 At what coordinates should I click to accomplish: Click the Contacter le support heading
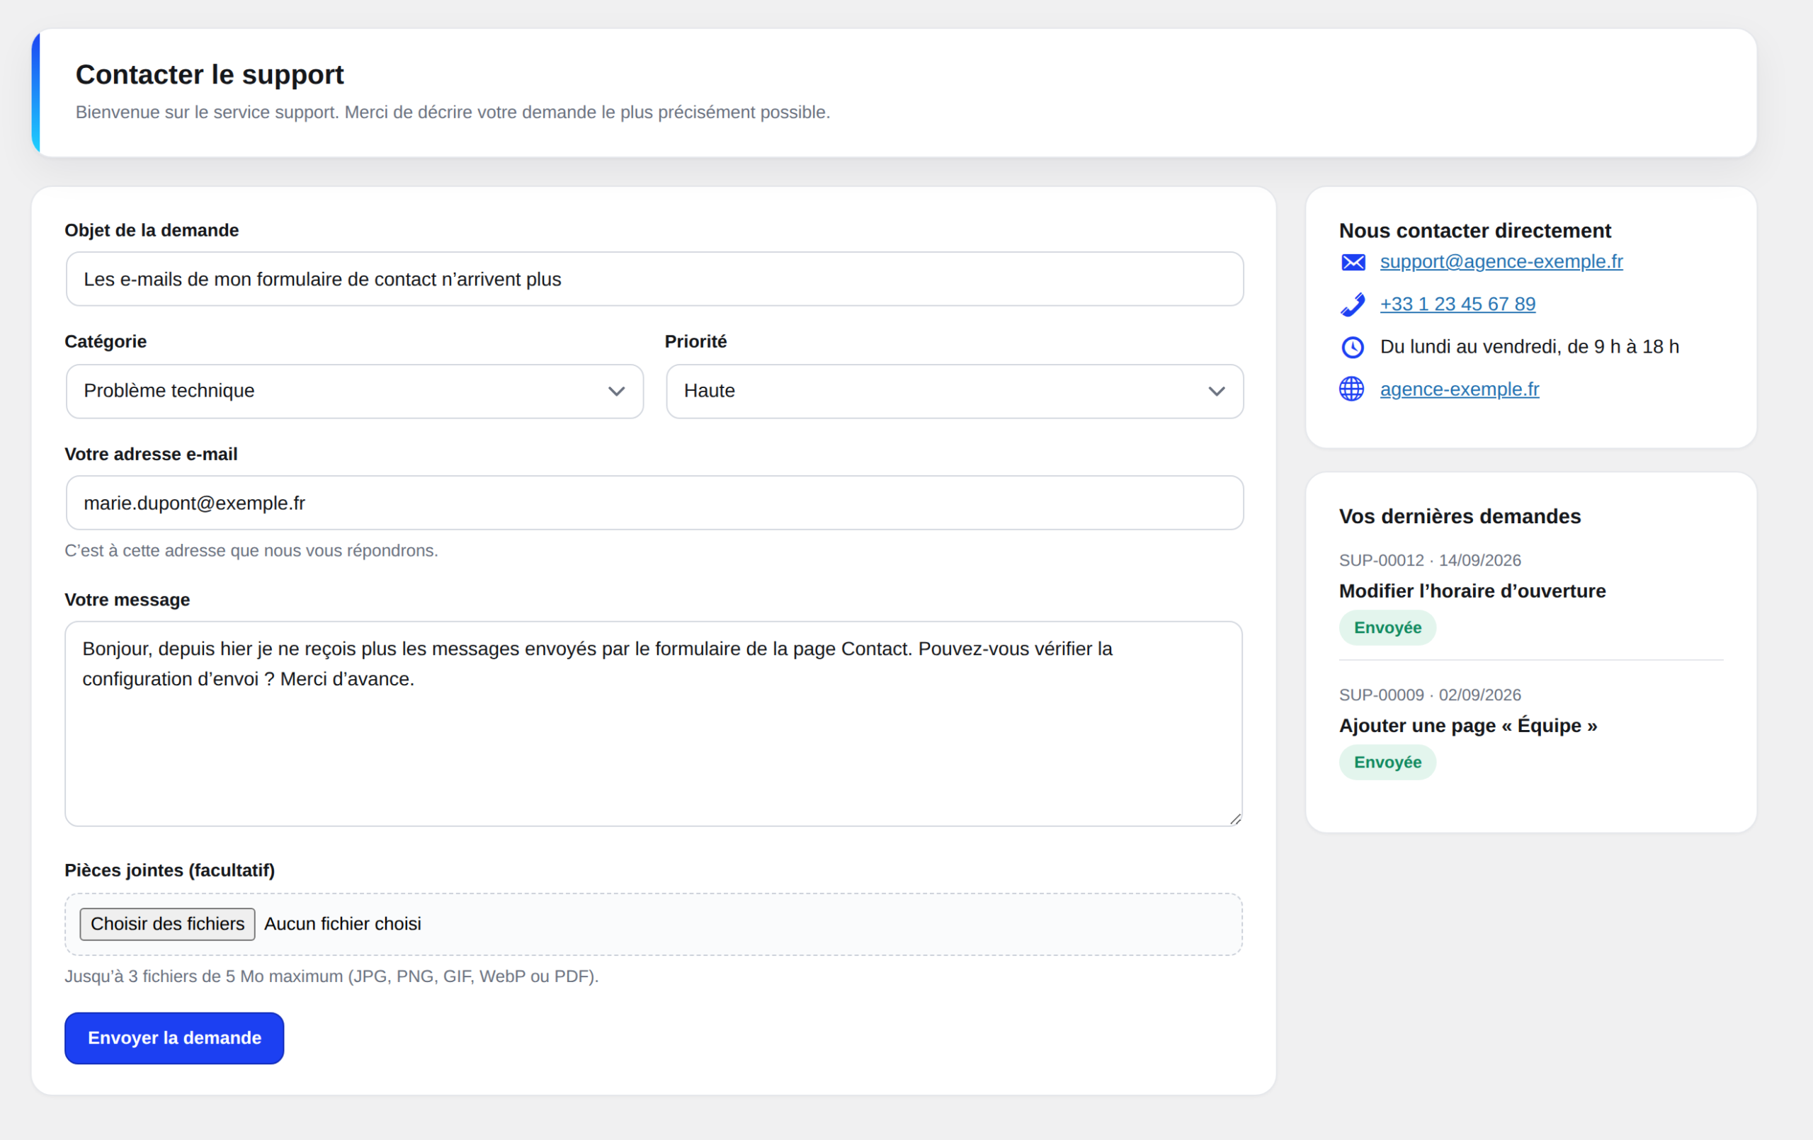(210, 74)
